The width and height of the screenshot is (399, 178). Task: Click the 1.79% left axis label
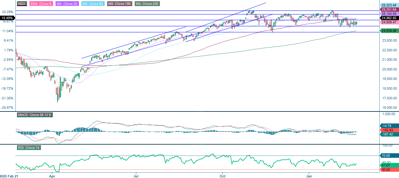8,50
